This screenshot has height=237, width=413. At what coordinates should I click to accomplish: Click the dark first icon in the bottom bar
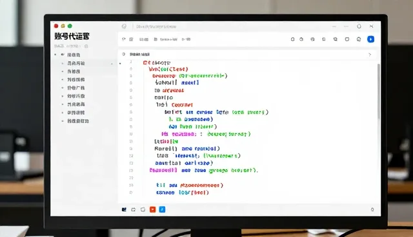[x=124, y=209]
